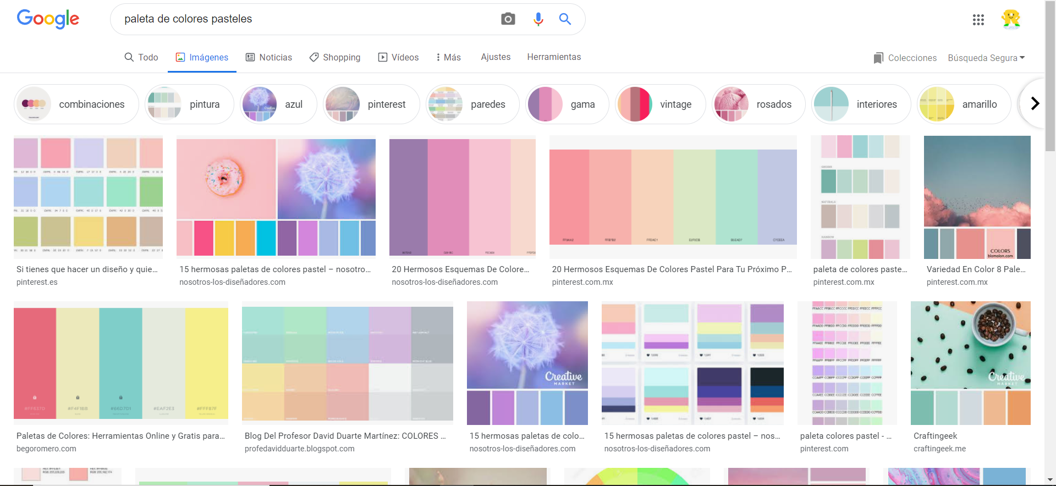Open the donut and dandelion palette image
Viewport: 1056px width, 486px height.
276,197
